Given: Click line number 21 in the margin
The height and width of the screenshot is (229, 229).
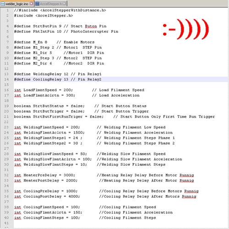Looking at the screenshot, I should click(x=6, y=117).
